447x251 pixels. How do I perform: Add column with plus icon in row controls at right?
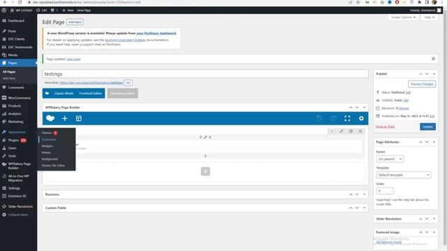point(332,131)
